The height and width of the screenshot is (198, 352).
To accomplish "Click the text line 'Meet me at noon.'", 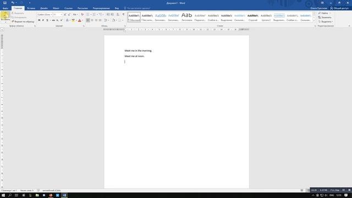I will pos(134,56).
